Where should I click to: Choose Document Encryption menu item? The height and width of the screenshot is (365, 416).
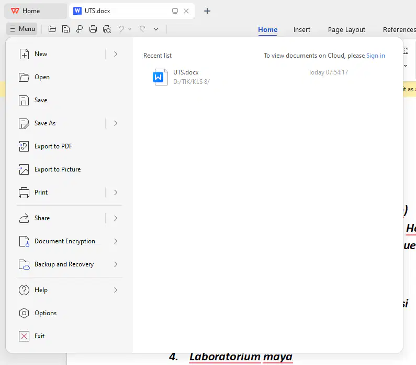(x=69, y=241)
